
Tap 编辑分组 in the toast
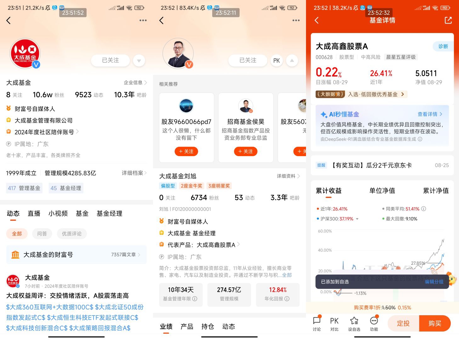pos(434,282)
